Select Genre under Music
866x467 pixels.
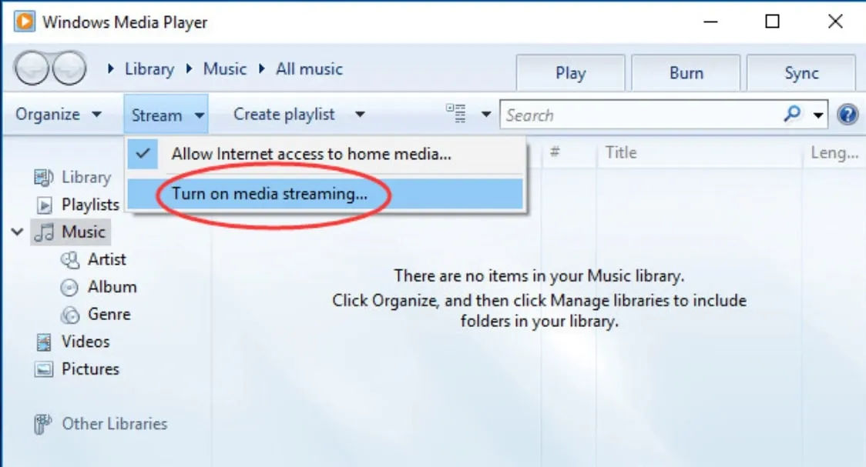[x=109, y=314]
